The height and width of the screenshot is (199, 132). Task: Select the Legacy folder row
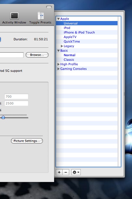pyautogui.click(x=87, y=46)
